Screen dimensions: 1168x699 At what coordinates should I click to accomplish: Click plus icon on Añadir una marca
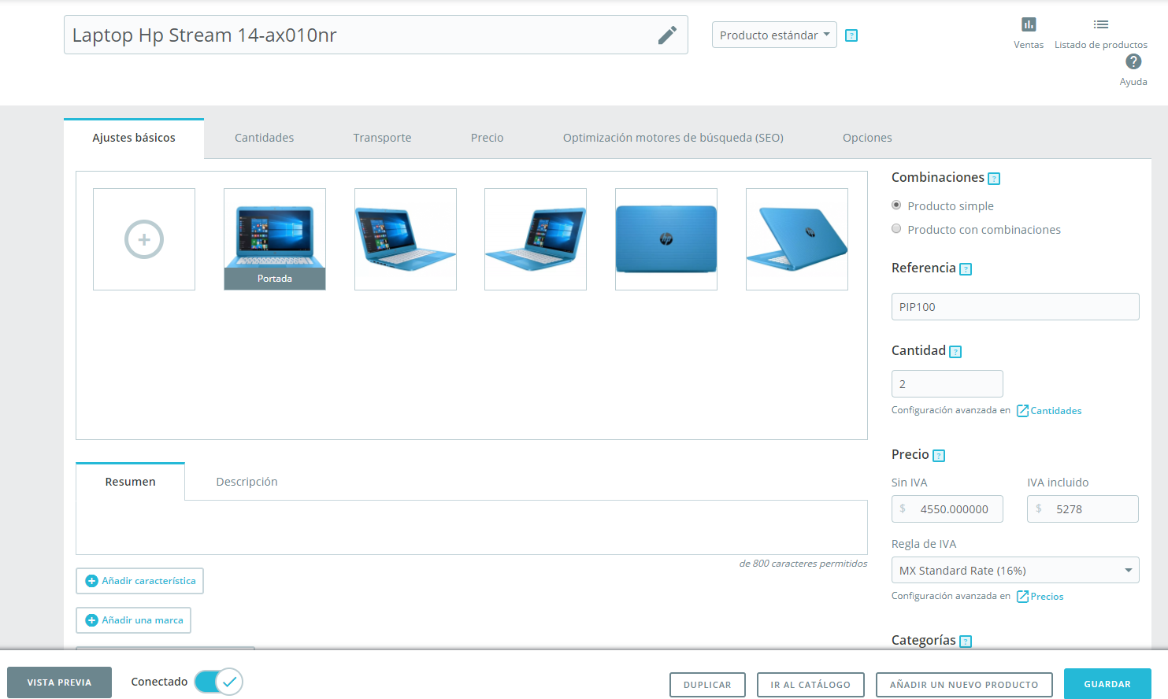click(91, 620)
